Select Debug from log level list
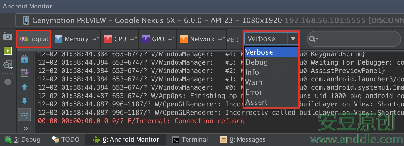The height and width of the screenshot is (146, 404). click(x=256, y=62)
